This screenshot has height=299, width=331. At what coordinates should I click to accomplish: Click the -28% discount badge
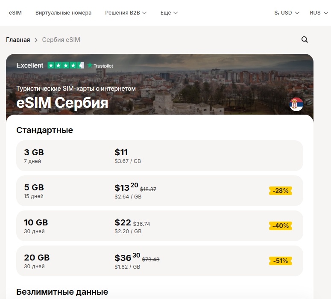281,191
